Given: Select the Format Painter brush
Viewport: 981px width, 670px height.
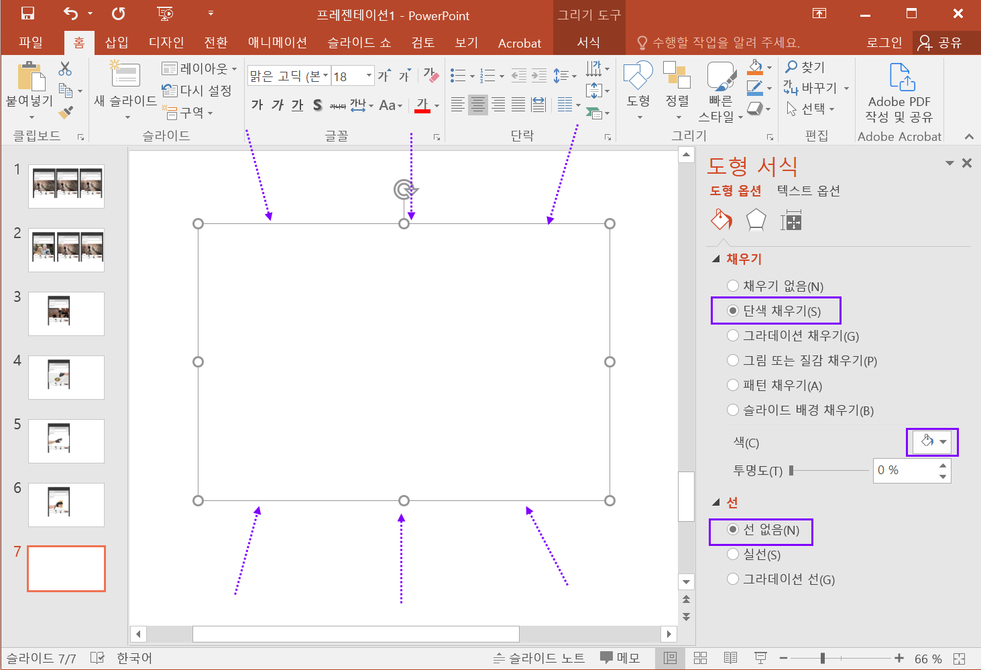Looking at the screenshot, I should point(66,112).
